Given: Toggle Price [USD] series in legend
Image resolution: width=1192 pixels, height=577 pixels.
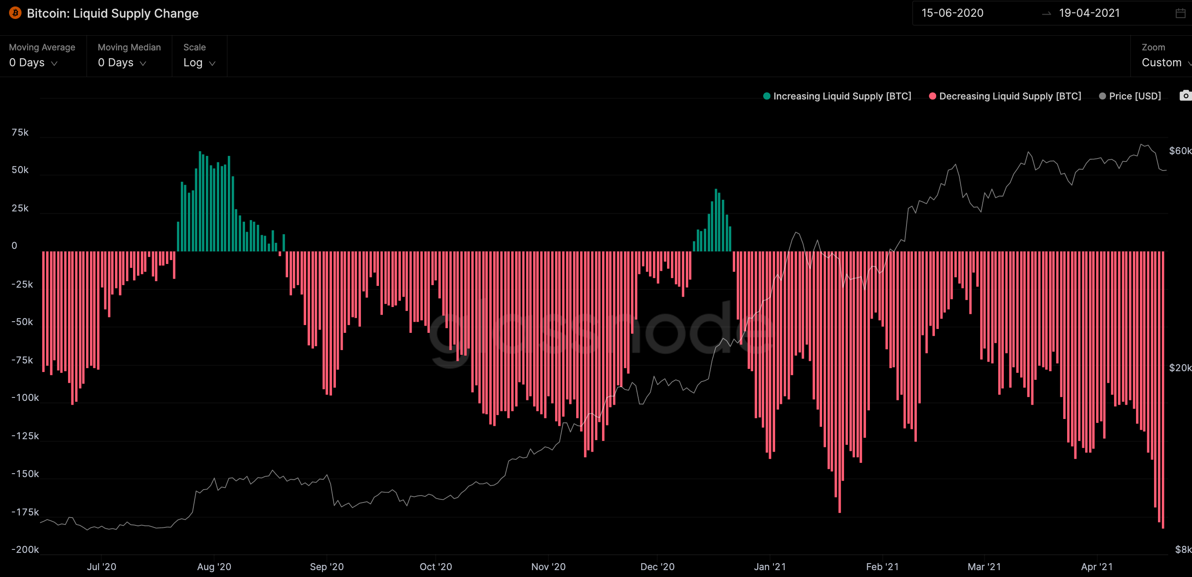Looking at the screenshot, I should (x=1130, y=96).
